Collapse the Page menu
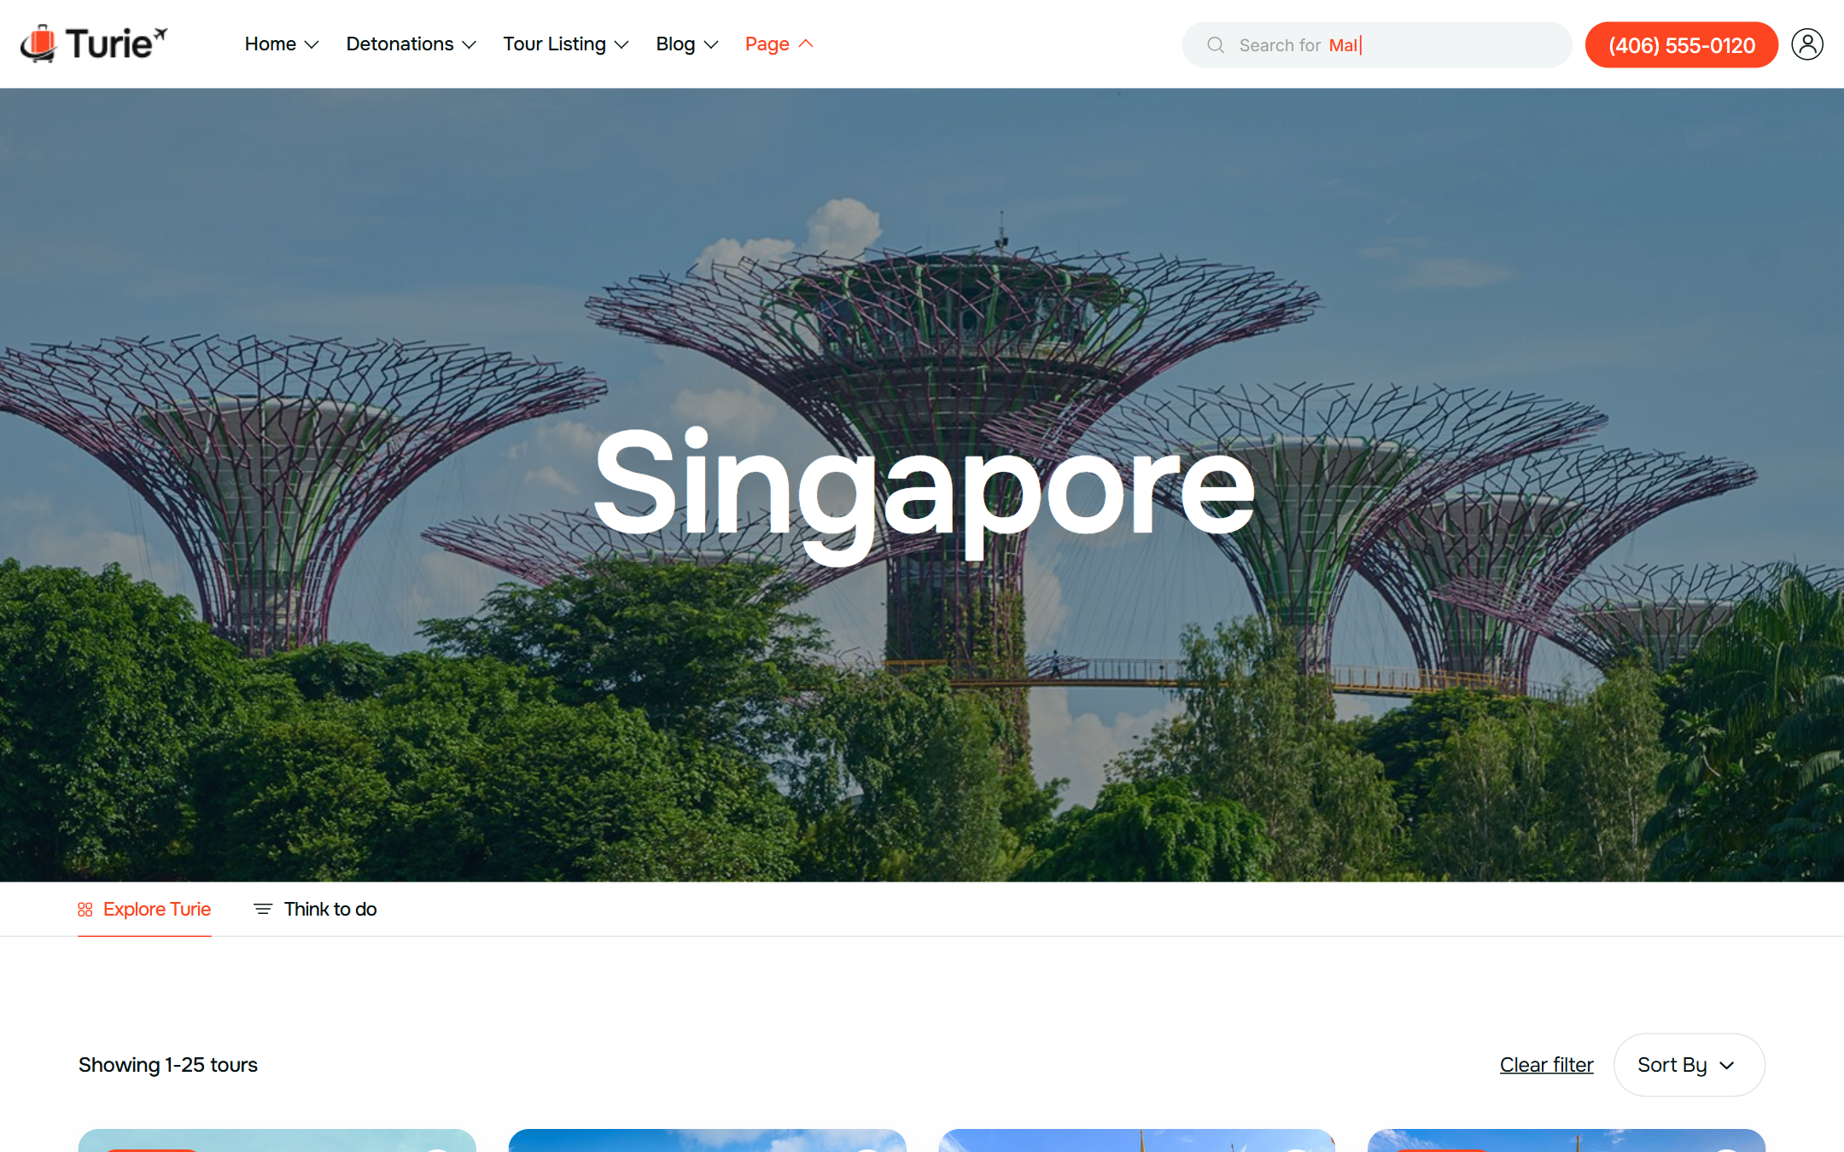The image size is (1844, 1152). click(x=779, y=44)
